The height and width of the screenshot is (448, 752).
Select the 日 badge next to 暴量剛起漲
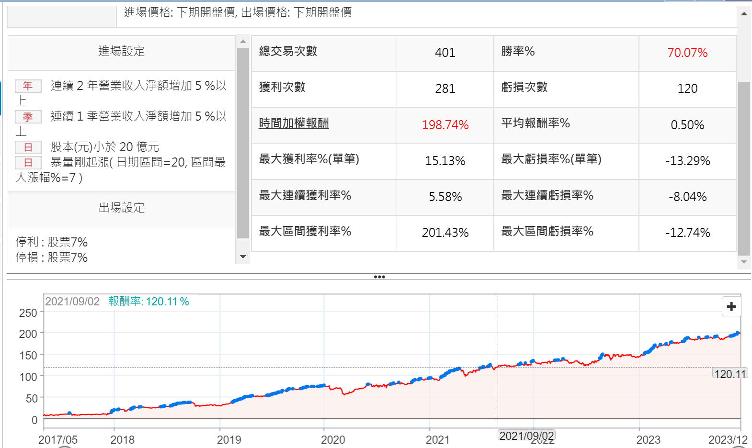click(x=28, y=163)
